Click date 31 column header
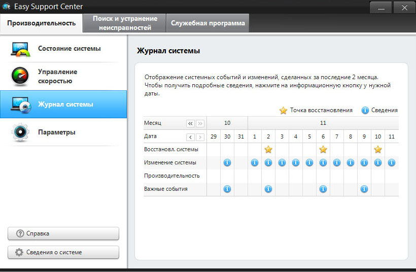416x272 pixels. pyautogui.click(x=241, y=137)
